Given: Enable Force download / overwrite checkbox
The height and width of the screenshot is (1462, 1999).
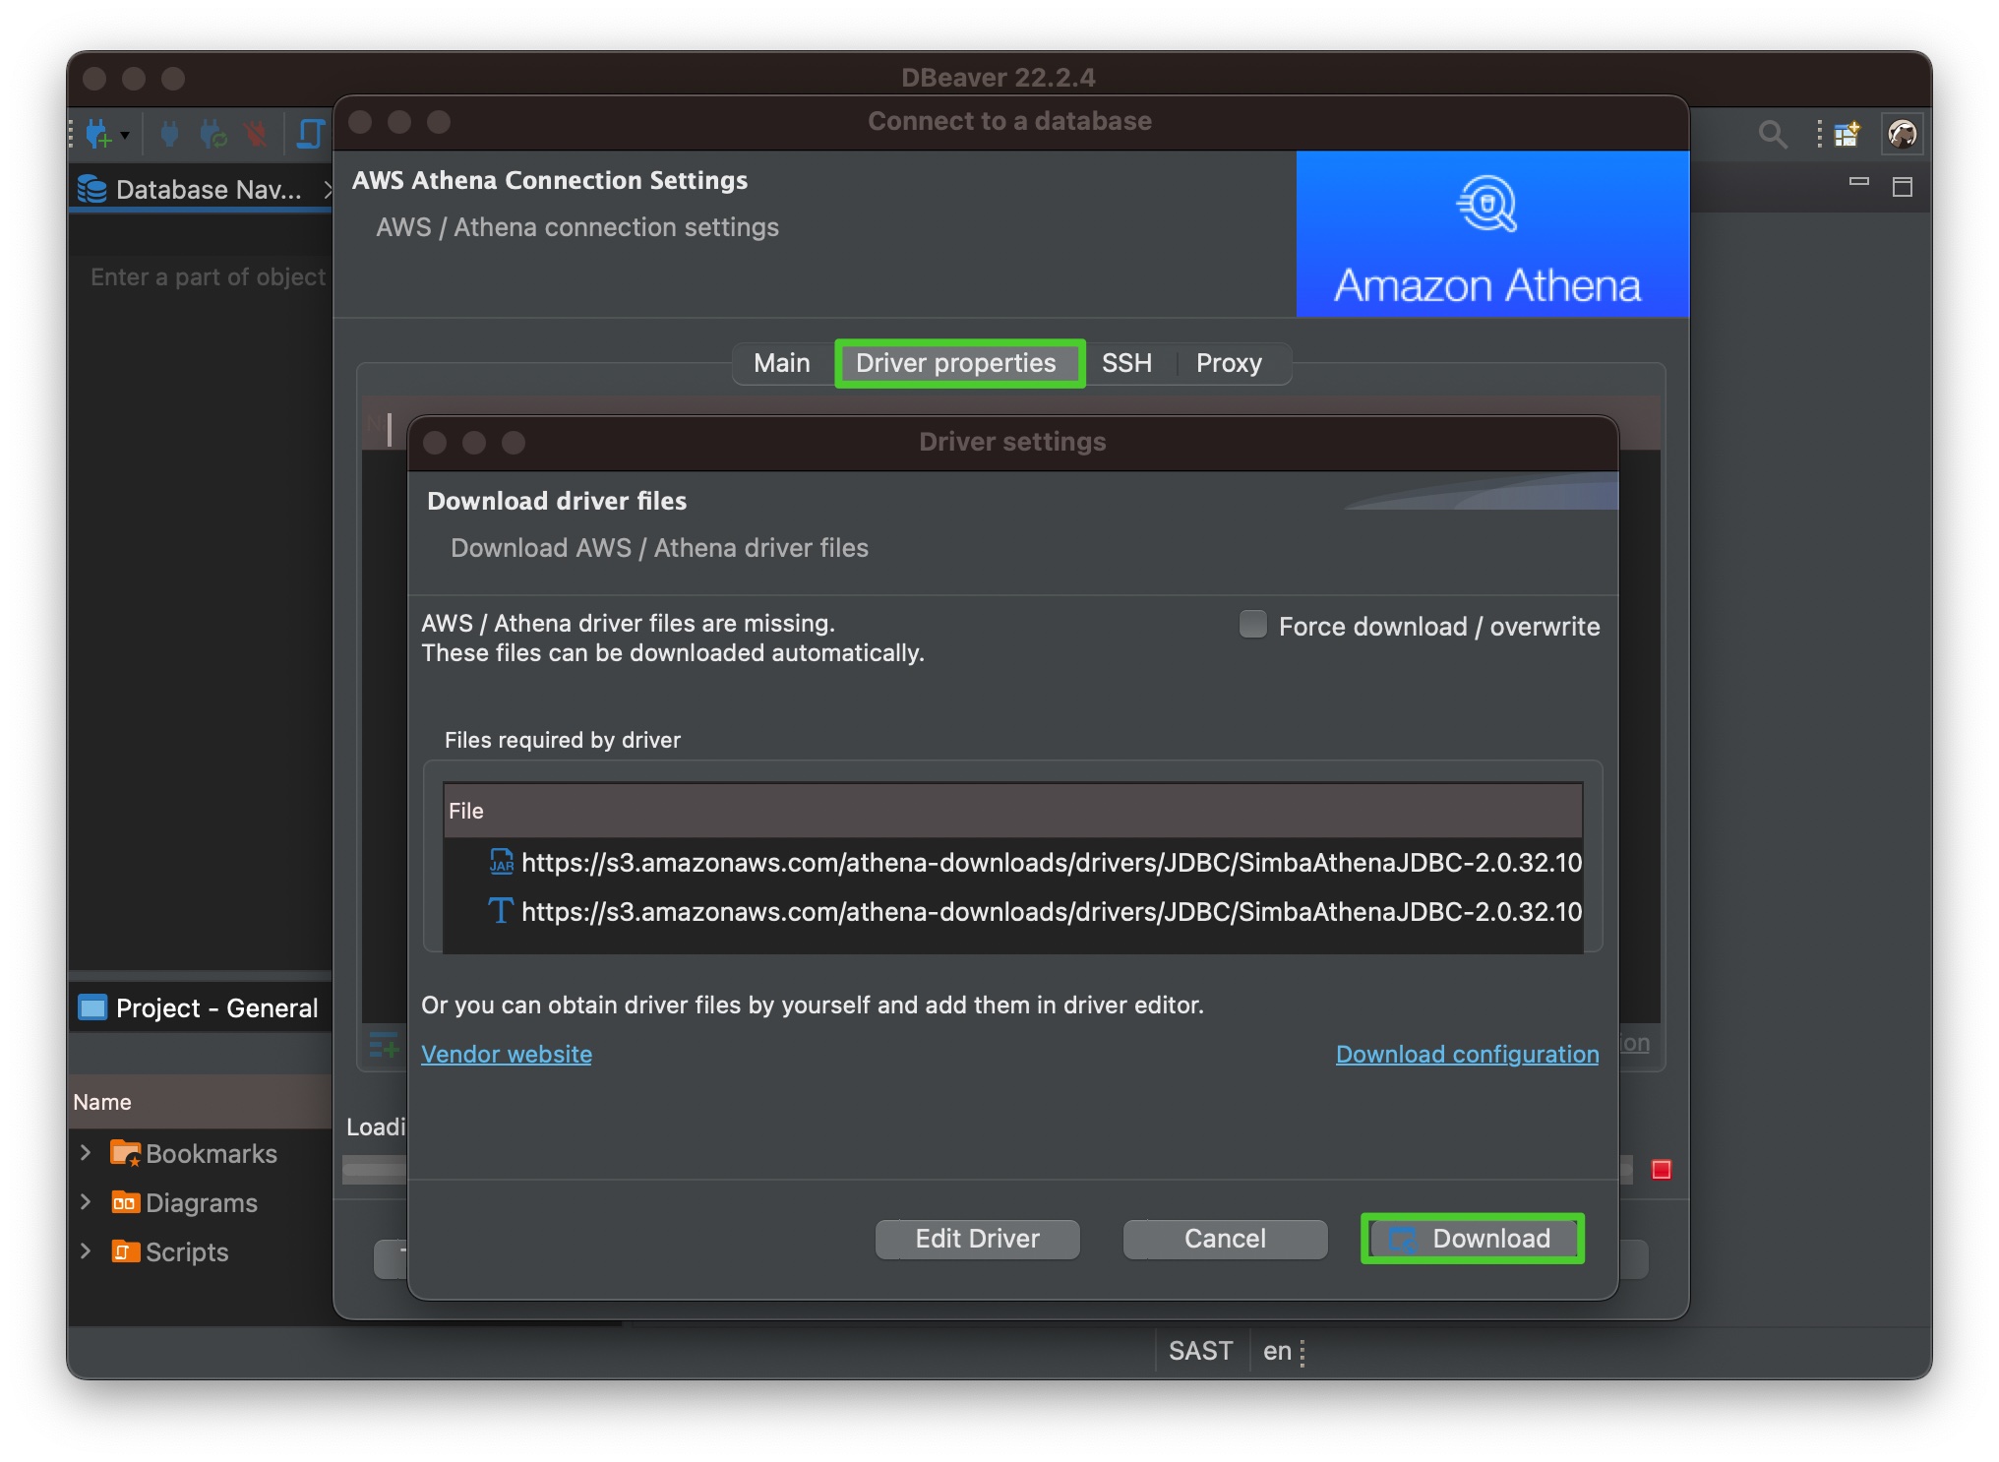Looking at the screenshot, I should pos(1252,625).
